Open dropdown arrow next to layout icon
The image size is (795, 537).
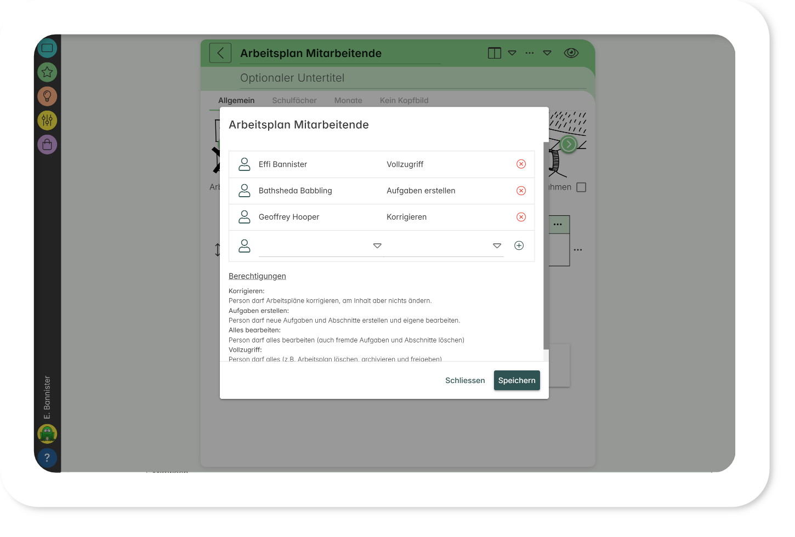click(x=512, y=53)
